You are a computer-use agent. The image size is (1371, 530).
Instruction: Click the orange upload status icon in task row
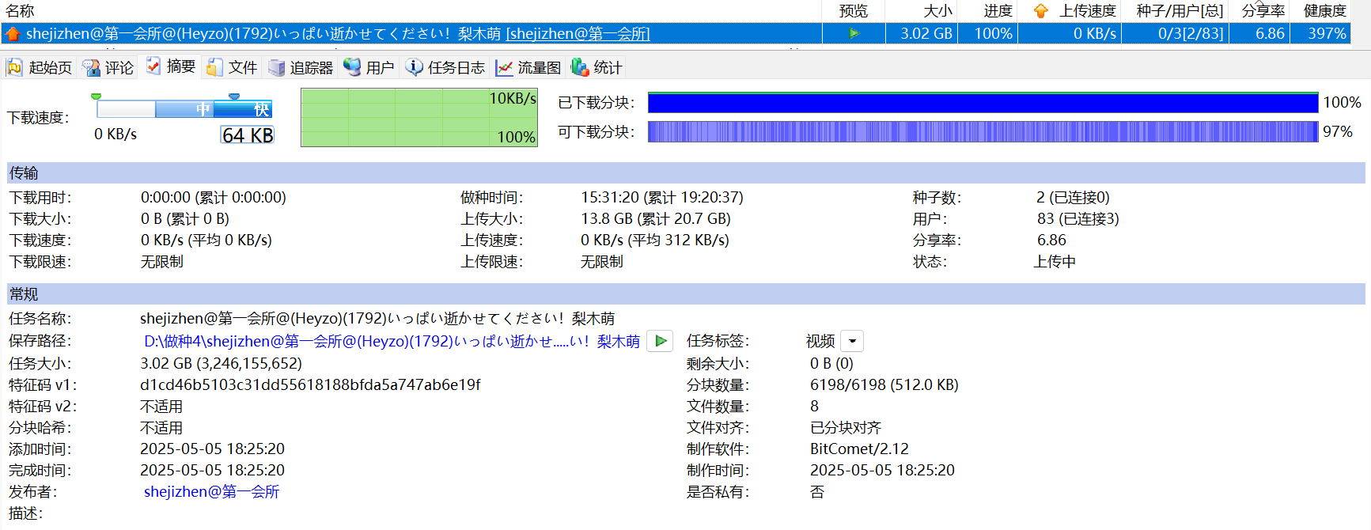pos(13,33)
